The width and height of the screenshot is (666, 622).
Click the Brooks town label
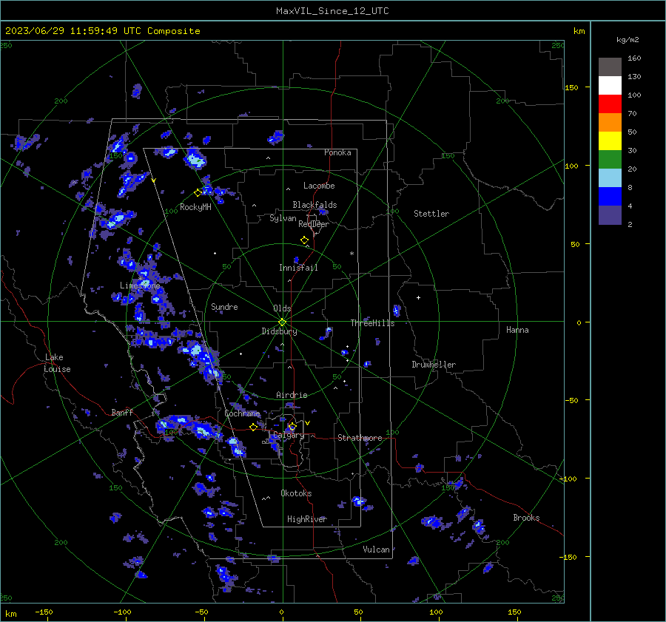tap(526, 518)
